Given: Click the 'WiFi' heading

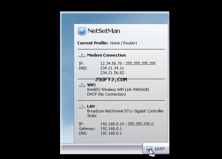Looking at the screenshot, I should point(91,85).
